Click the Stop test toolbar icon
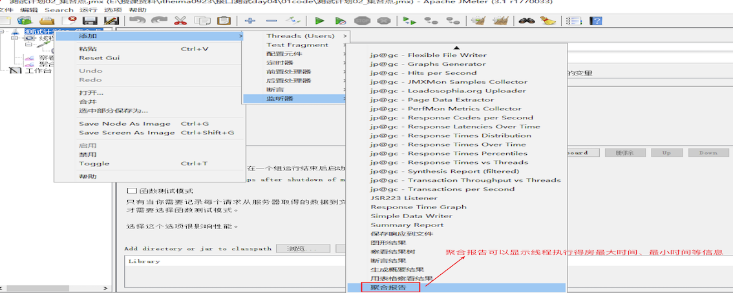733x293 pixels. pyautogui.click(x=362, y=21)
